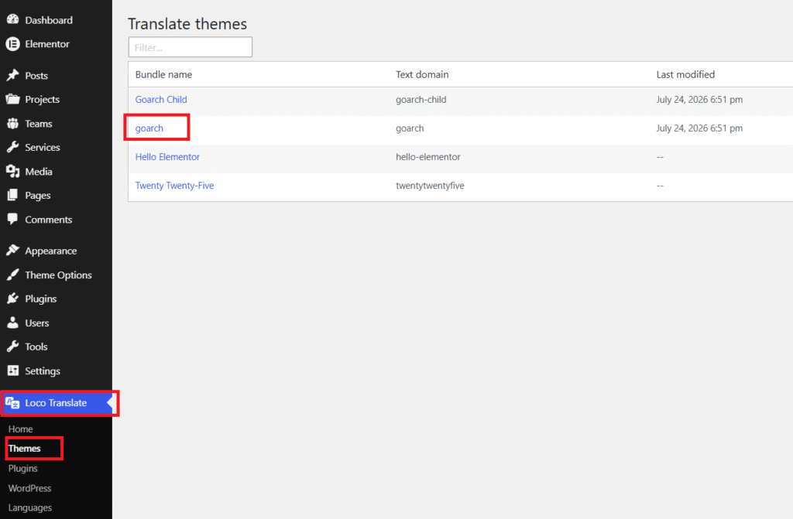Screen dimensions: 793x519
Task: Open the Hello Elementor bundle link
Action: [x=167, y=157]
